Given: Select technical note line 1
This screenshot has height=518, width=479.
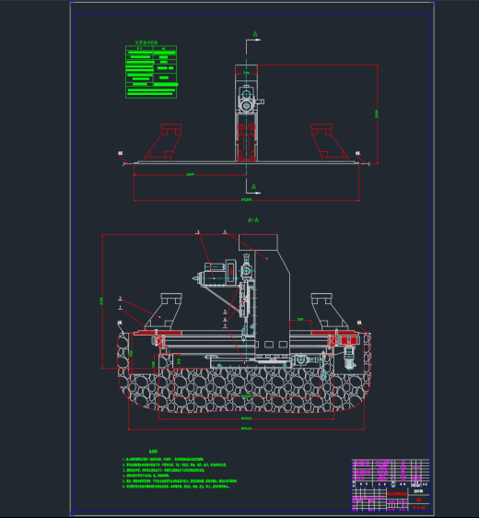Looking at the screenshot, I should tap(163, 459).
